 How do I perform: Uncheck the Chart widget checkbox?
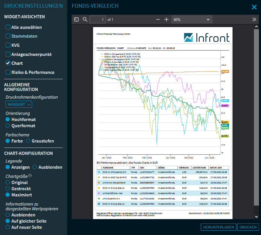point(8,63)
